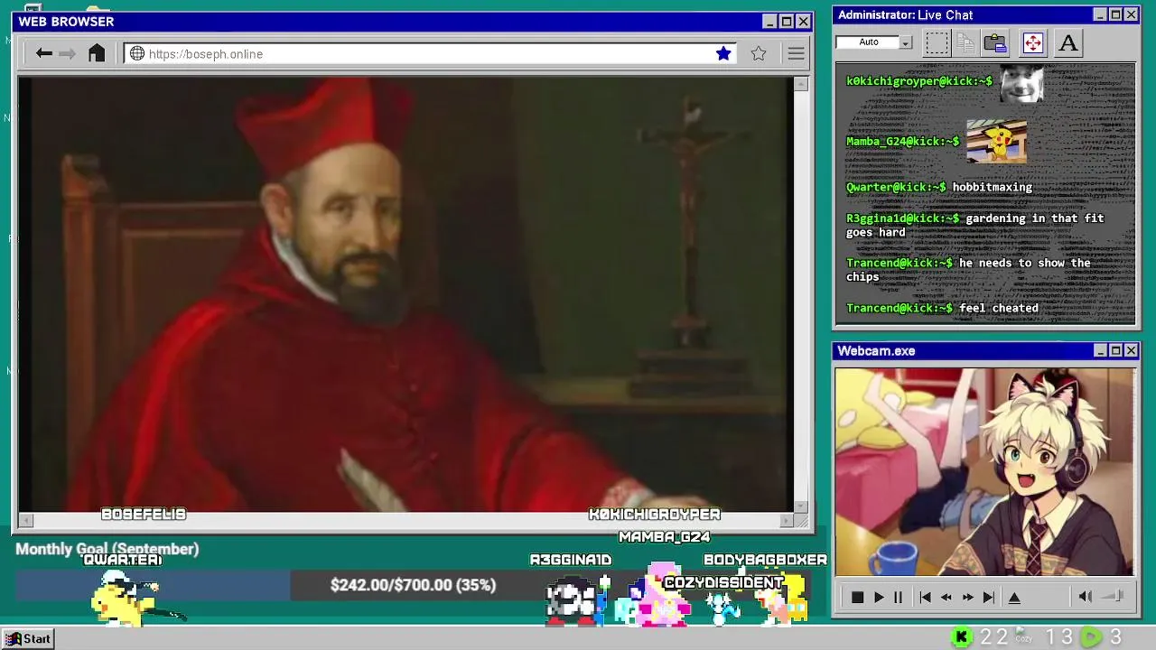This screenshot has height=650, width=1156.
Task: Click the COZYDISSIDENT name label
Action: [723, 583]
